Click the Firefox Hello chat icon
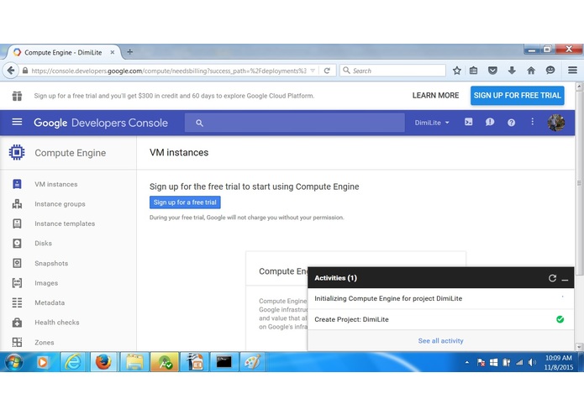 (550, 70)
